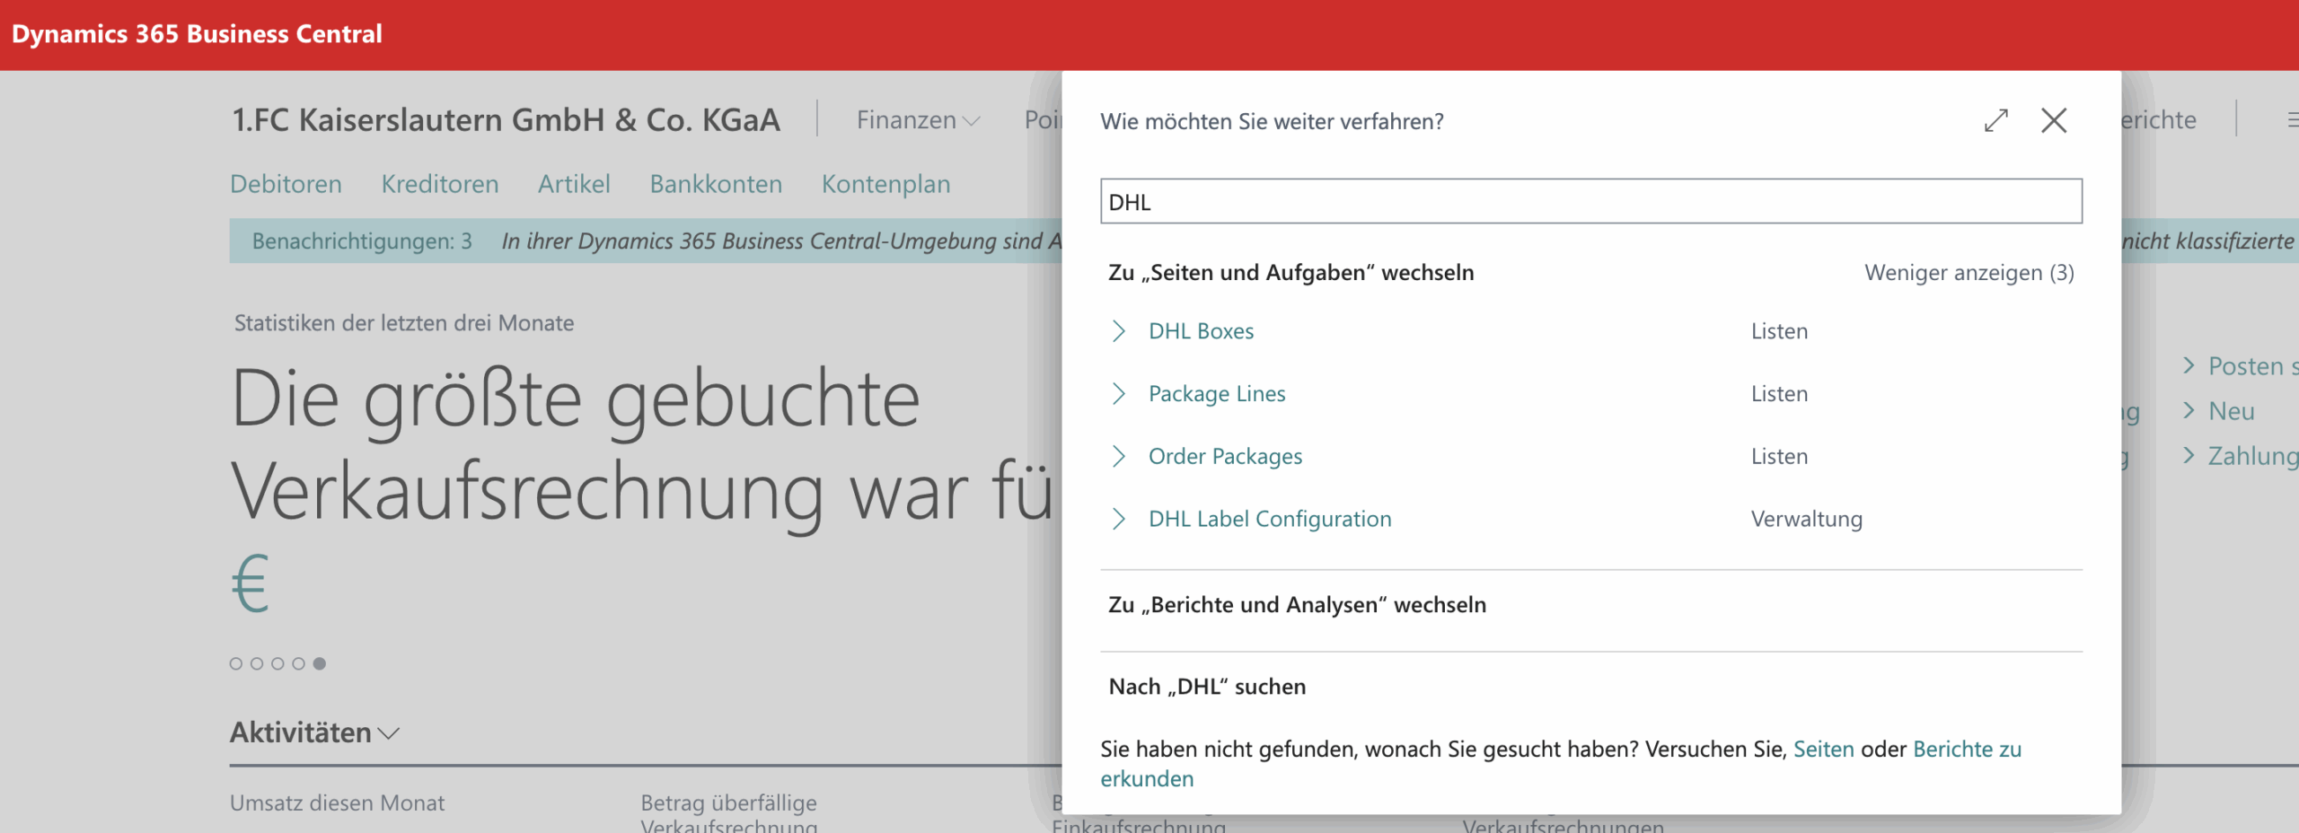Expand the search dialog with the arrows icon
The image size is (2299, 833).
point(1995,120)
